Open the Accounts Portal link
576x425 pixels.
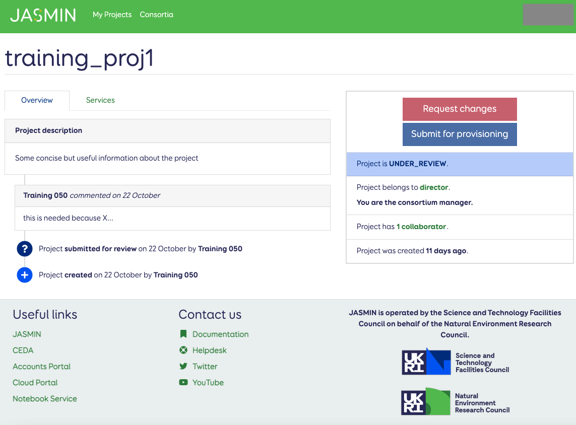(x=41, y=367)
